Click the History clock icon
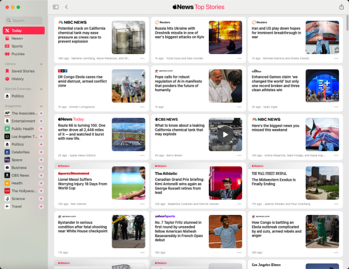 click(x=7, y=79)
